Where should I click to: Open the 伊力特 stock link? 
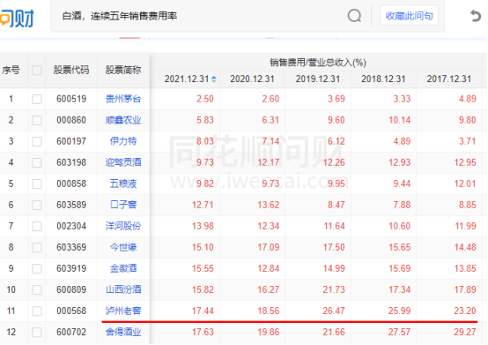123,141
